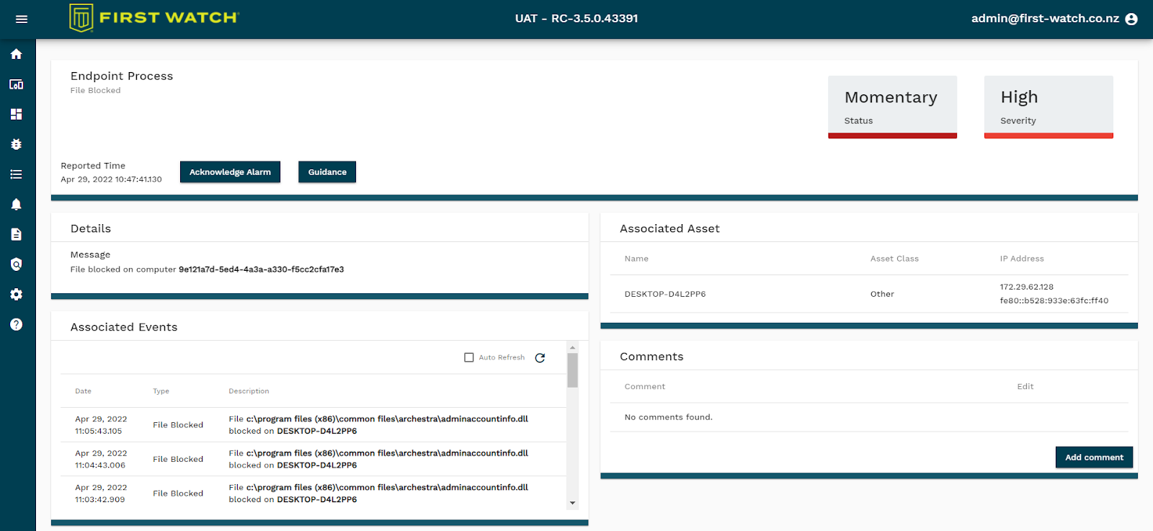This screenshot has height=531, width=1153.
Task: Click the First Watch logo
Action: pos(154,18)
